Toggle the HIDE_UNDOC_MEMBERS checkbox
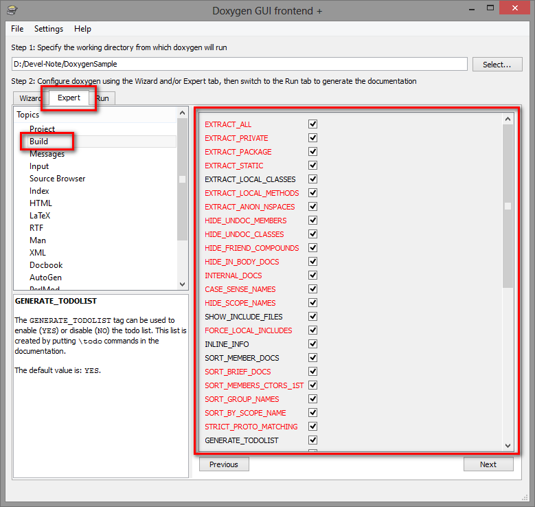Viewport: 535px width, 507px height. 312,221
